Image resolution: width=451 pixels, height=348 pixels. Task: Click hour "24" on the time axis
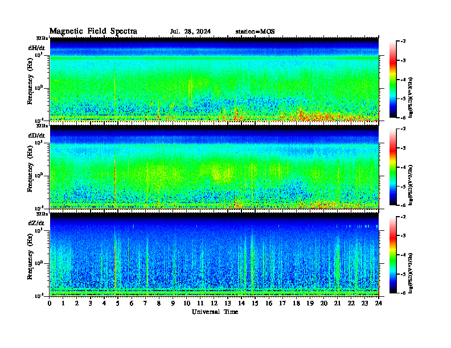coord(379,303)
